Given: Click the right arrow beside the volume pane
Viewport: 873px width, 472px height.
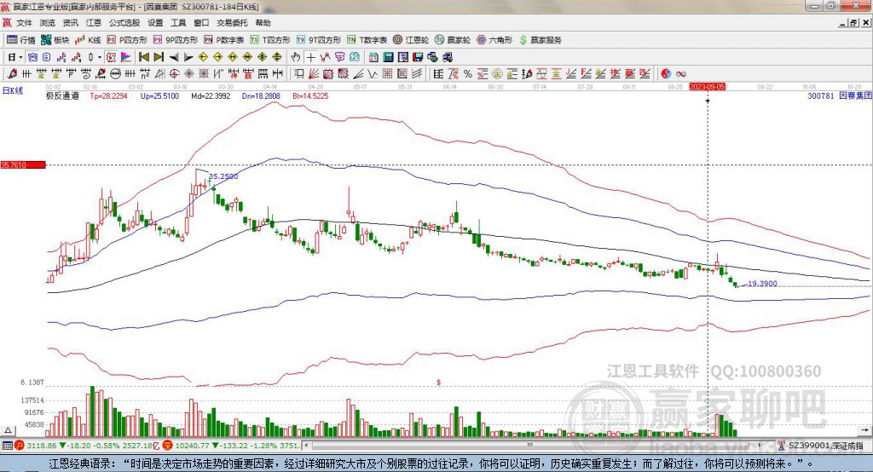Looking at the screenshot, I should point(864,430).
